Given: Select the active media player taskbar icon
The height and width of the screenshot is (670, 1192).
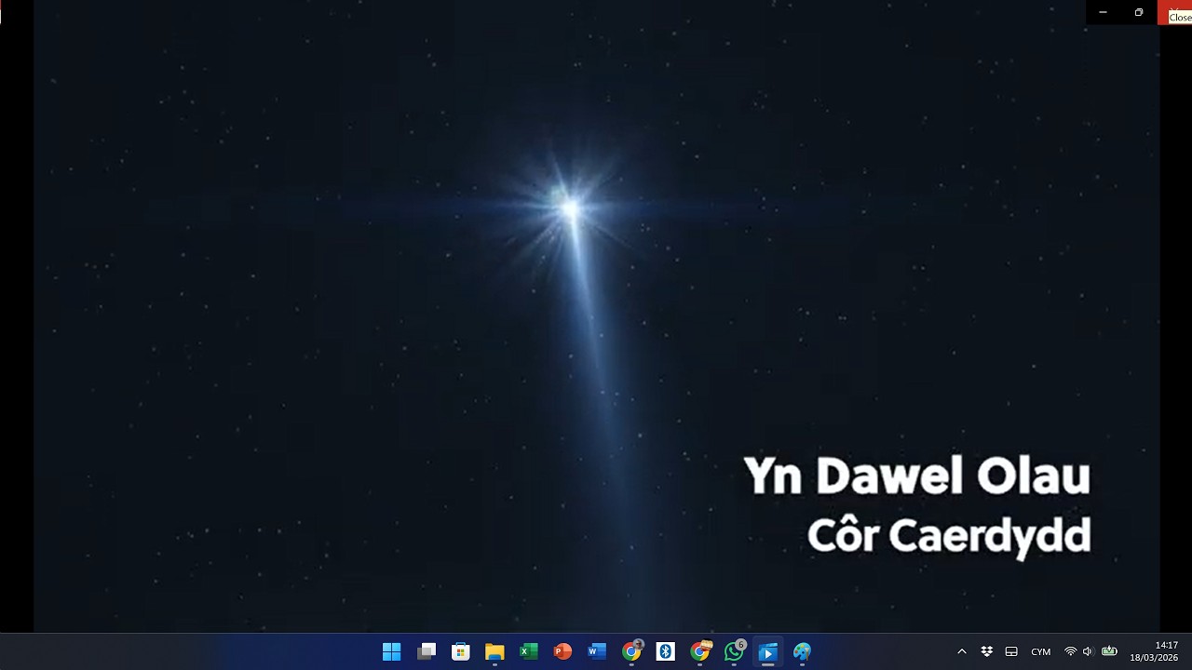Looking at the screenshot, I should click(x=768, y=651).
